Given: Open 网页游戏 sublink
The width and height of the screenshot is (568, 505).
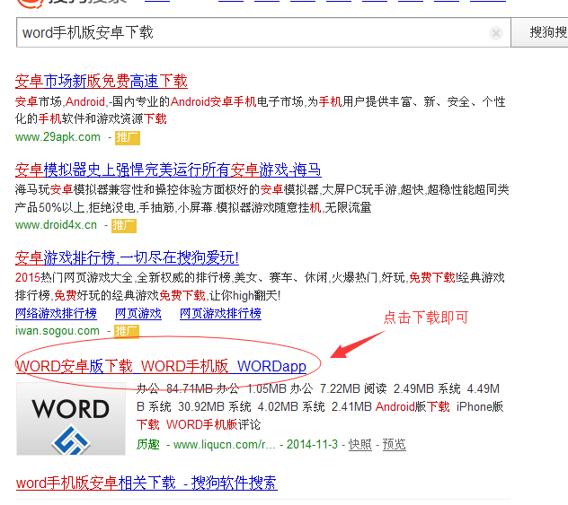Looking at the screenshot, I should [x=138, y=313].
